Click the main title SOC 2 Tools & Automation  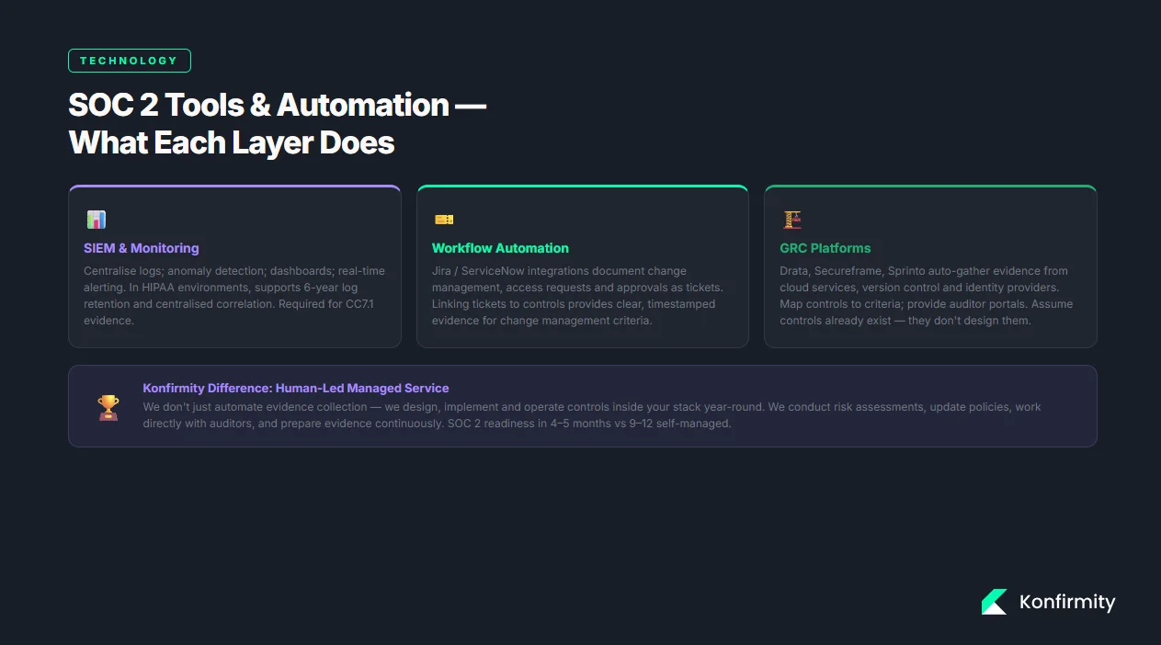[277, 105]
